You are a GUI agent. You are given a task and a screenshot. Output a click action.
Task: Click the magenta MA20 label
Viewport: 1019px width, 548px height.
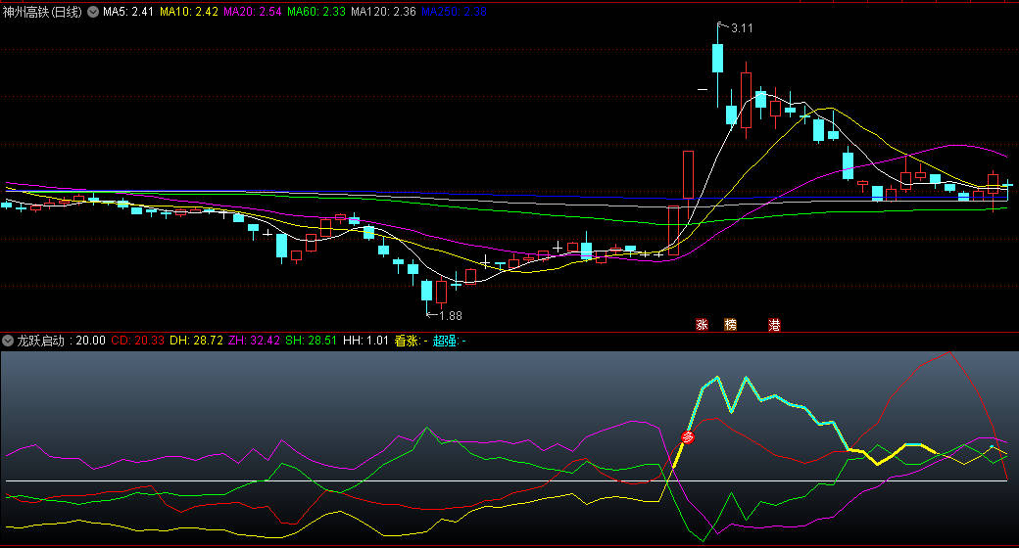click(x=253, y=12)
